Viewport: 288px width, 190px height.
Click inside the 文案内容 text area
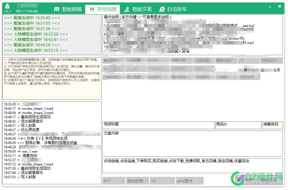pyautogui.click(x=192, y=143)
